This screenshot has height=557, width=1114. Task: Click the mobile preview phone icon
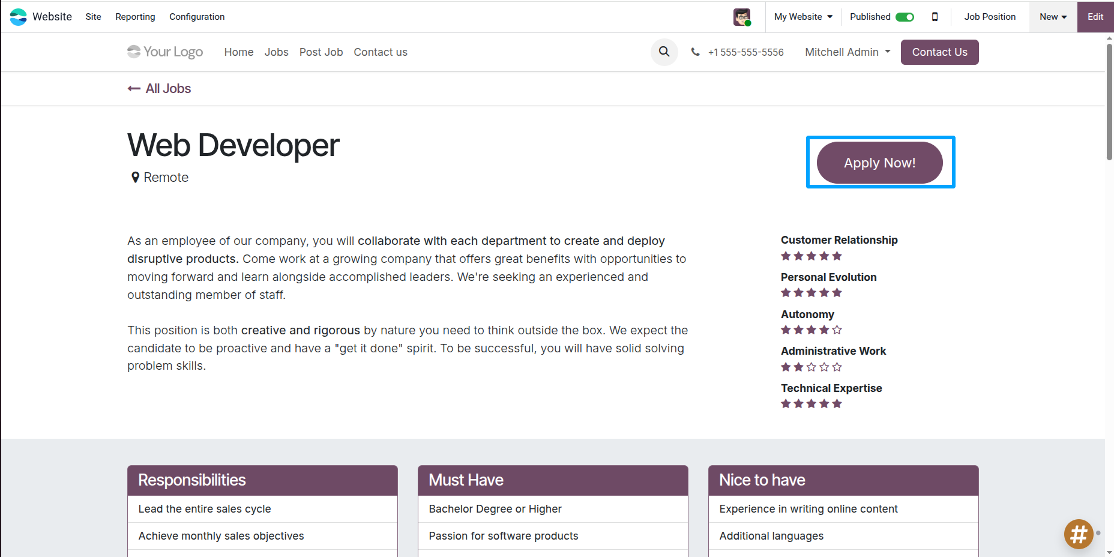pyautogui.click(x=935, y=17)
